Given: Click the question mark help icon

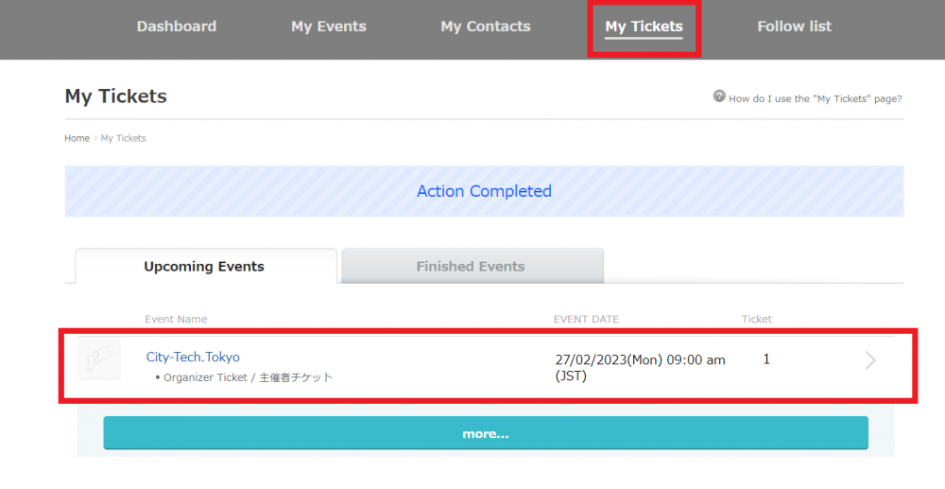Looking at the screenshot, I should point(719,96).
